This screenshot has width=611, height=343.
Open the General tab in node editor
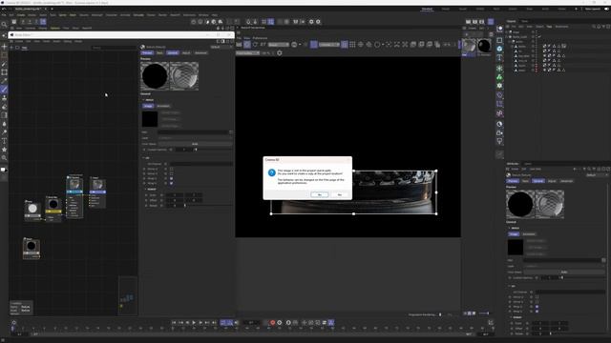(172, 53)
